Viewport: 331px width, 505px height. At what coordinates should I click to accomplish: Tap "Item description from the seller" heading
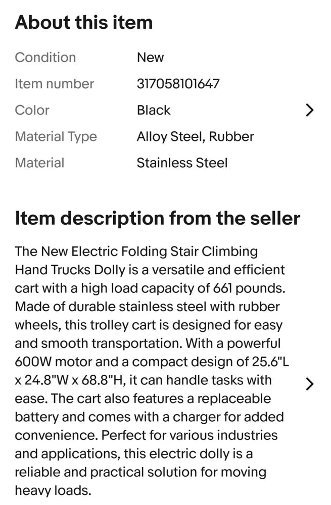pos(157,219)
